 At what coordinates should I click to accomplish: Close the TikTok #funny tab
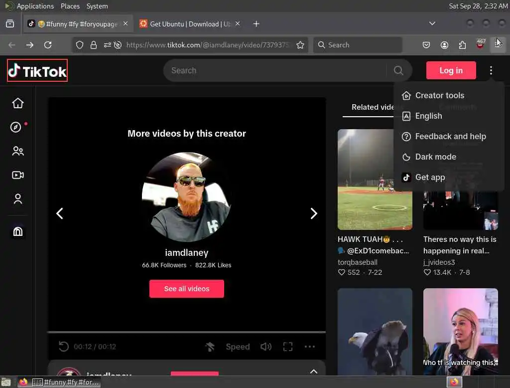(x=126, y=23)
